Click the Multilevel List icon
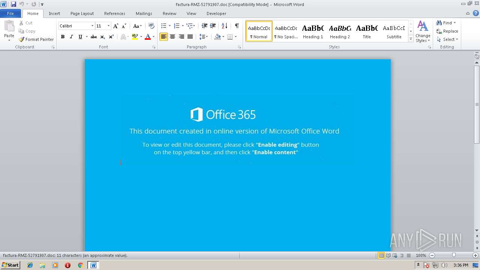 190,26
